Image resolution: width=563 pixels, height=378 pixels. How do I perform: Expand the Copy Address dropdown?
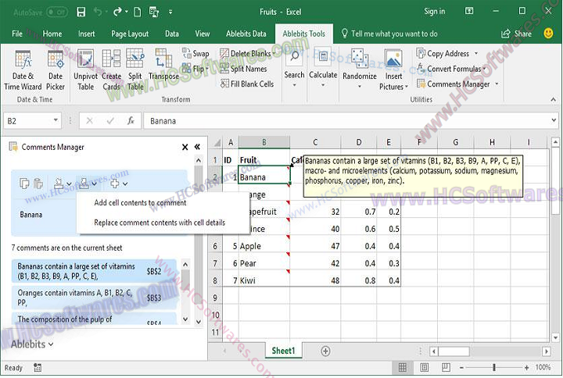coord(476,53)
